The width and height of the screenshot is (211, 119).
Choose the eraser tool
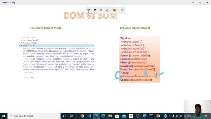pos(107,10)
